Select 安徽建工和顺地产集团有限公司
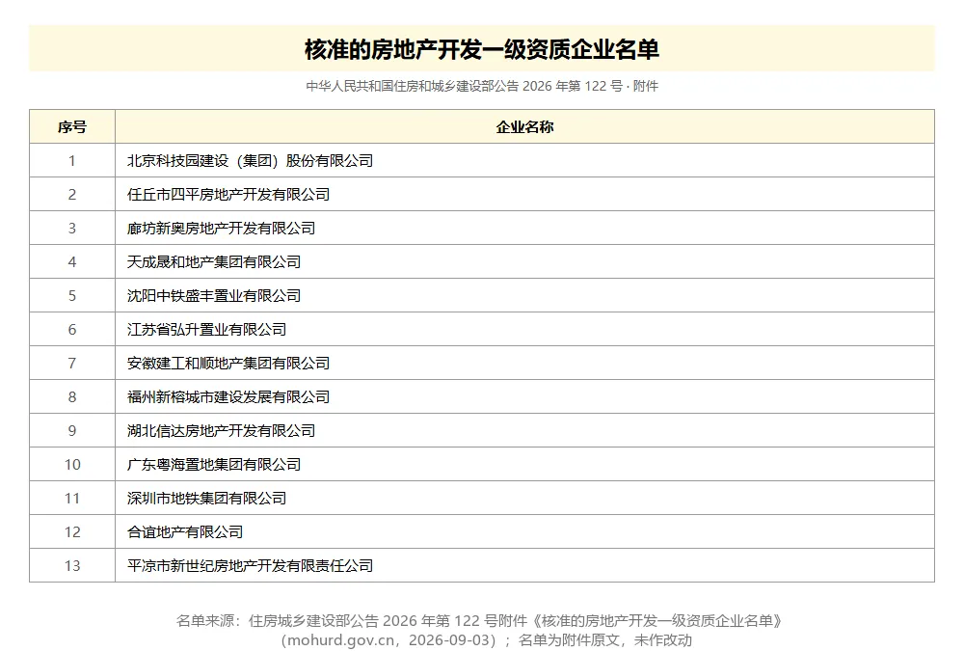The image size is (964, 651). coord(228,364)
